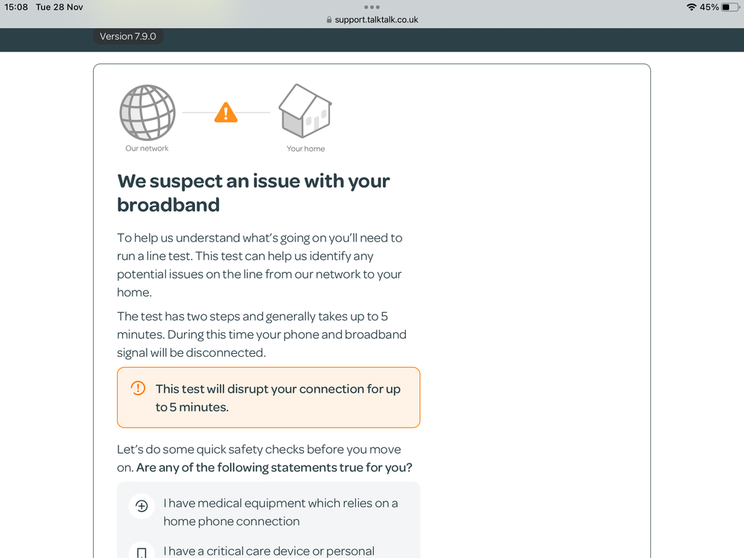Click the 'We suspect an issue' heading
This screenshot has width=744, height=558.
point(253,193)
